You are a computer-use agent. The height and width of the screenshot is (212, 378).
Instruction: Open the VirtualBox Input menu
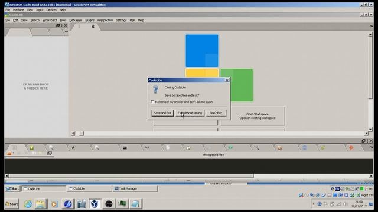(40, 10)
